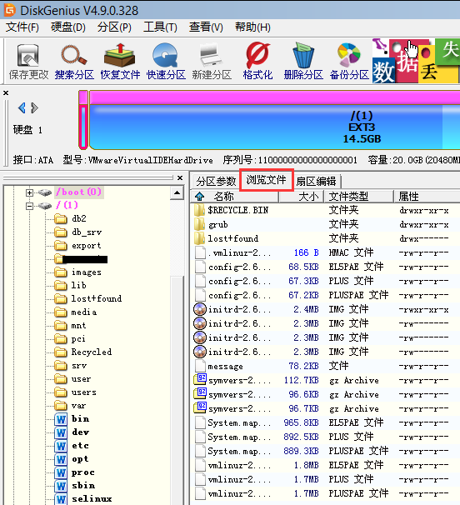Switch to the 分区参数 tab
Viewport: 460px width, 505px height.
216,182
